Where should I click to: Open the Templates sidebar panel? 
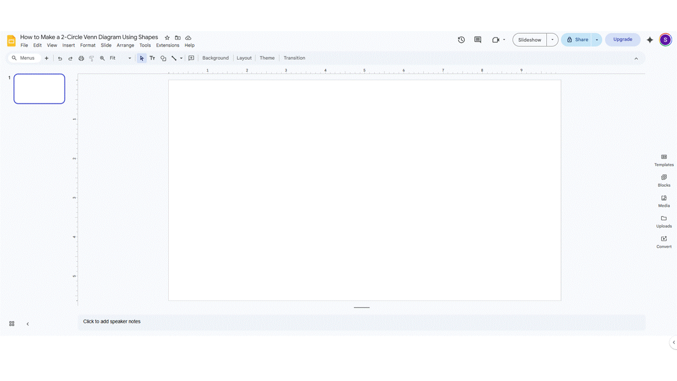point(664,160)
